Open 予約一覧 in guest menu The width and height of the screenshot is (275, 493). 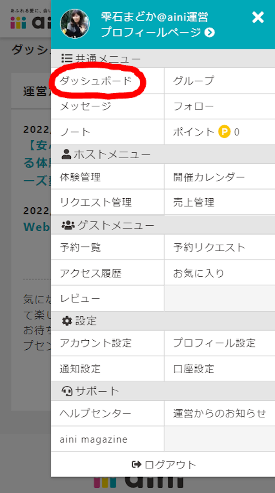[80, 247]
